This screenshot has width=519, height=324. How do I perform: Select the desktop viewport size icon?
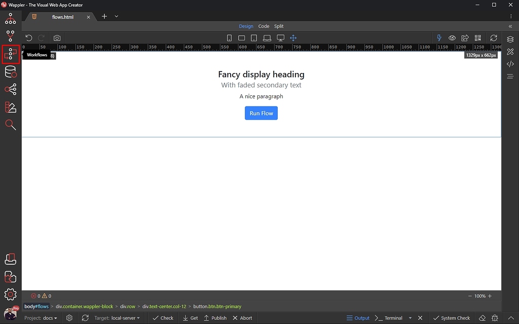(x=280, y=38)
